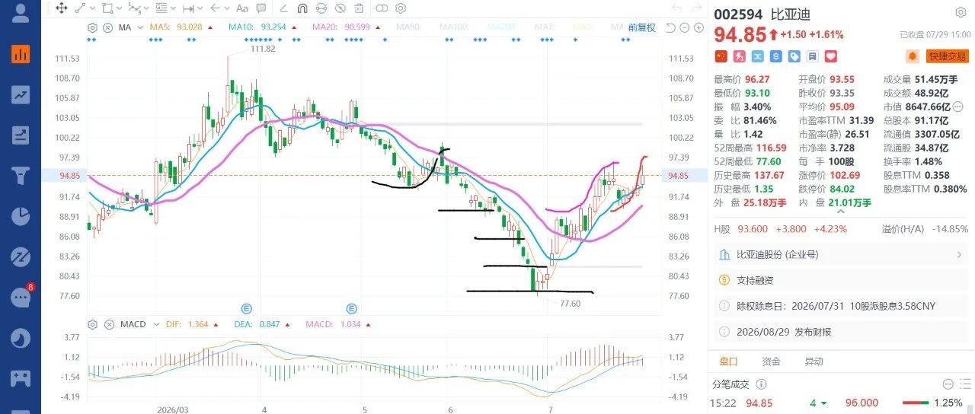Switch to the 资金 tab
The image size is (975, 414).
click(x=771, y=361)
